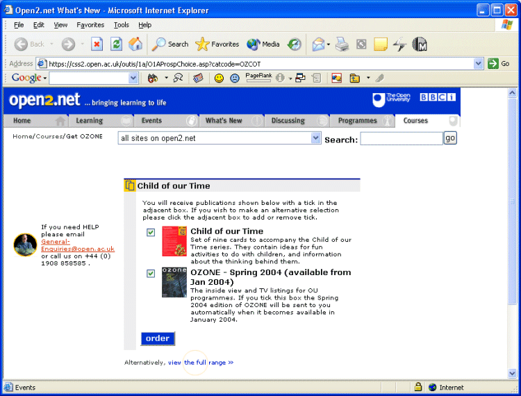Image resolution: width=521 pixels, height=396 pixels.
Task: Open the Google logo menu arrow
Action: point(45,79)
